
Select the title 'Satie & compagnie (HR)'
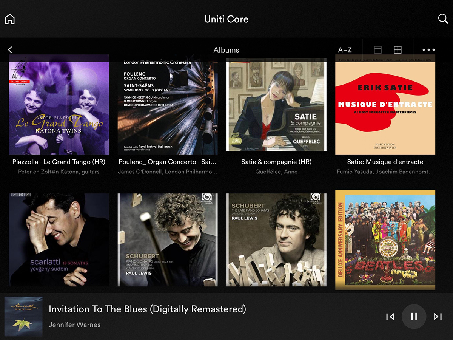click(x=276, y=162)
